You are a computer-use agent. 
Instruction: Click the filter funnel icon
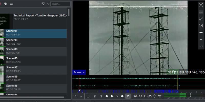pos(43,4)
